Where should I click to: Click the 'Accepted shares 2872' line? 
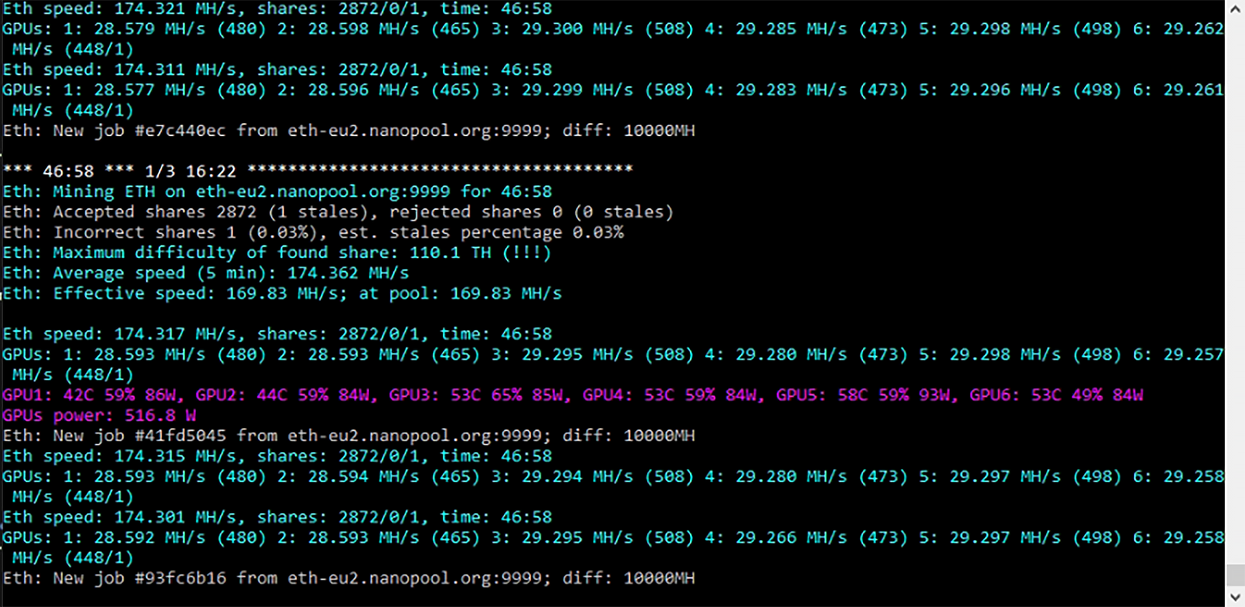(x=338, y=212)
